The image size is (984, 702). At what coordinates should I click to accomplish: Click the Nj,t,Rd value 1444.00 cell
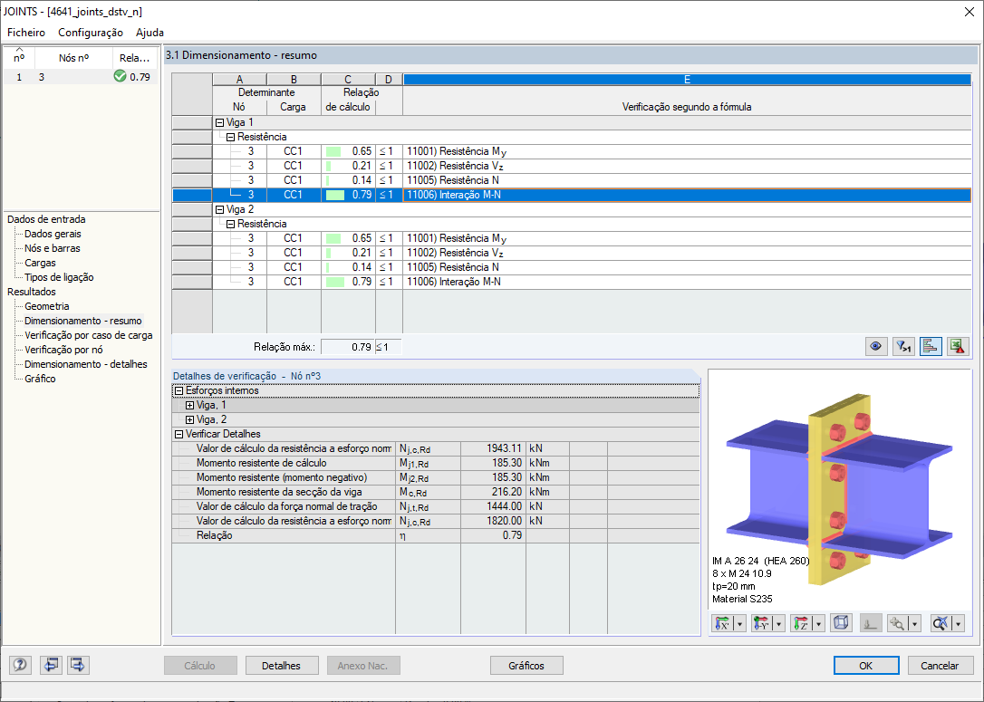[493, 506]
